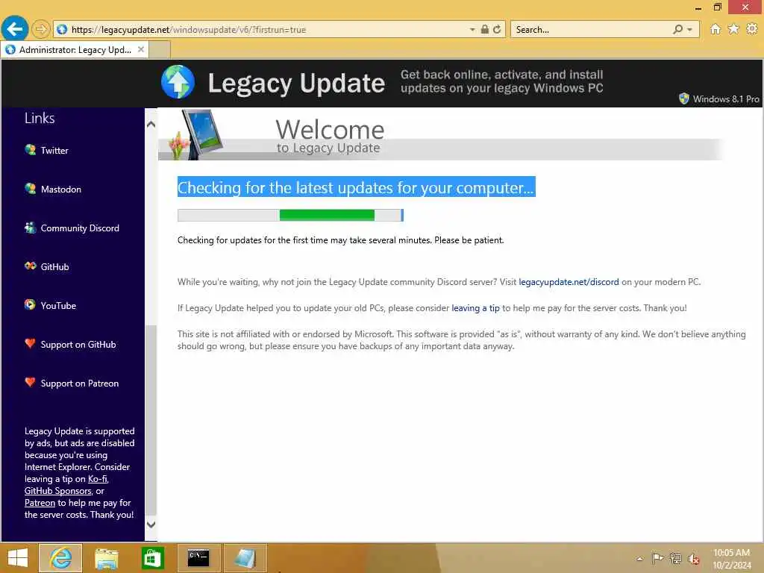Click the Legacy Update globe logo

pyautogui.click(x=178, y=82)
